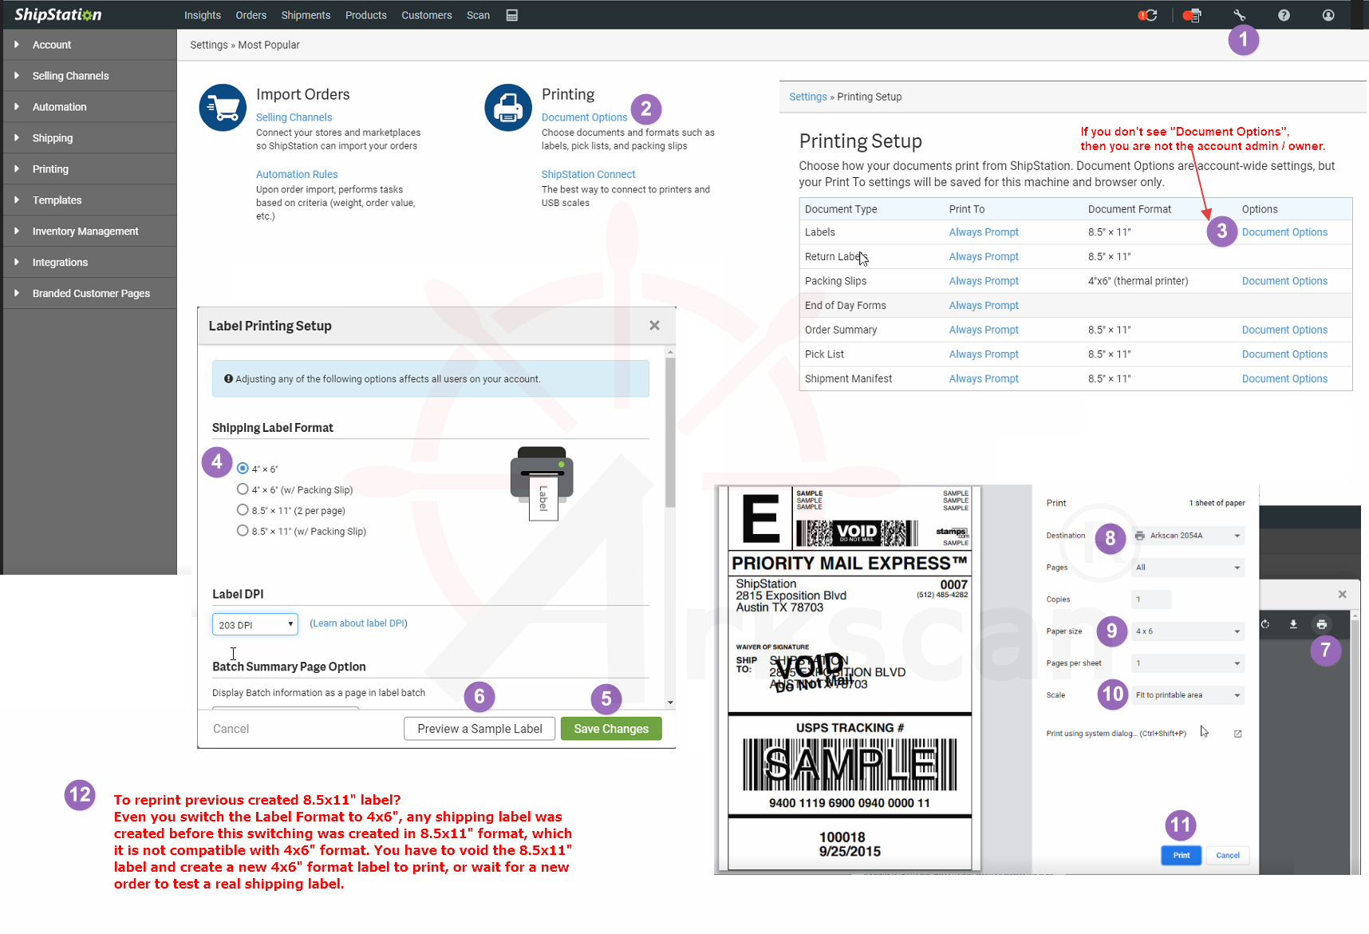Click the print icon in PDF viewer toolbar
Viewport: 1369px width, 934px height.
coord(1322,624)
